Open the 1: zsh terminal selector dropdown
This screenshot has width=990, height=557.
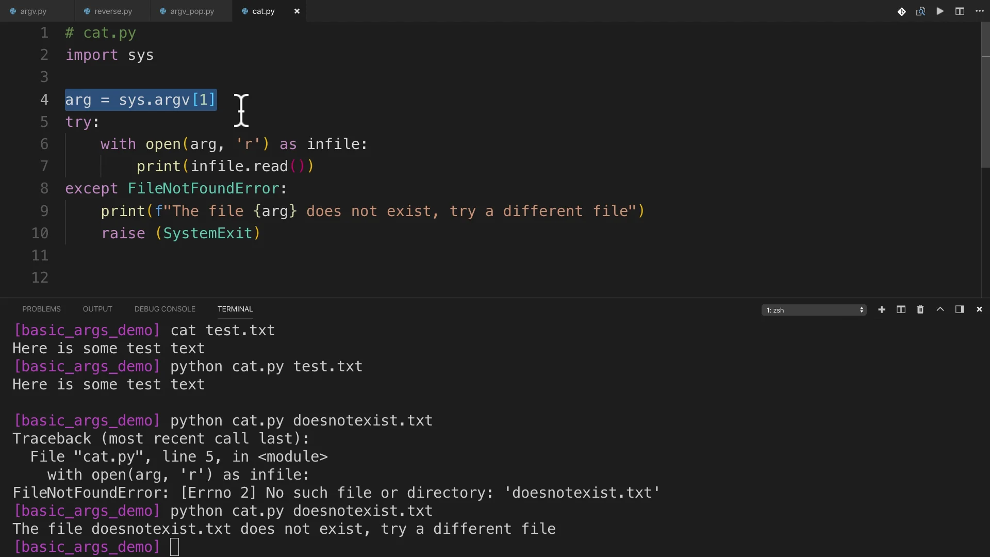click(x=814, y=310)
